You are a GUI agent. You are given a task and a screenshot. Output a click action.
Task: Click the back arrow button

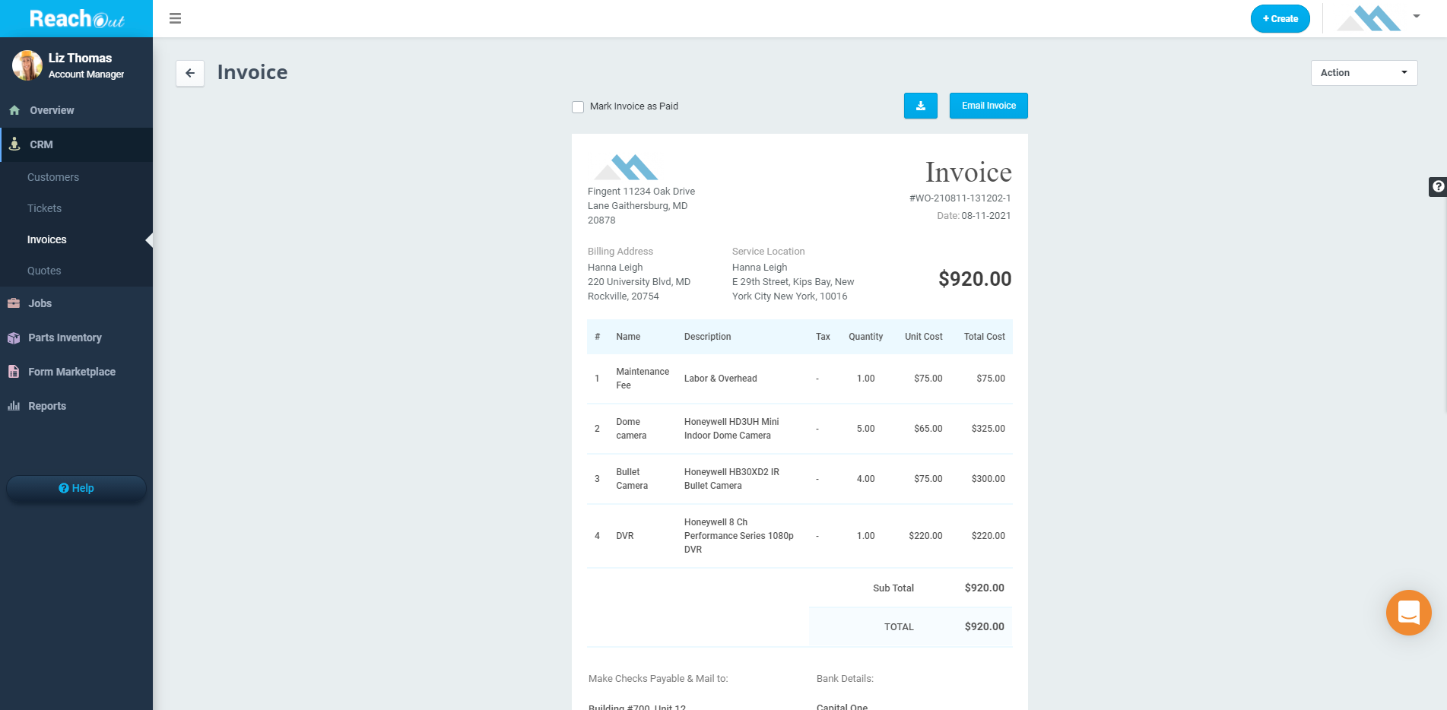click(190, 73)
